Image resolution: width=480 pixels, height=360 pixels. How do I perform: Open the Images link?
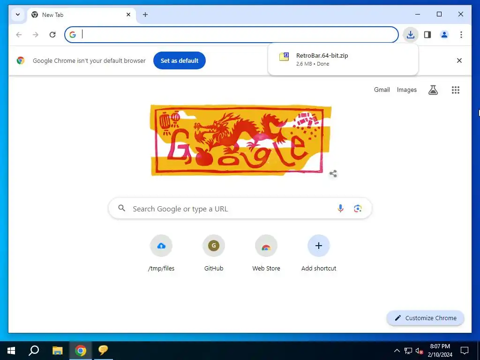(406, 90)
